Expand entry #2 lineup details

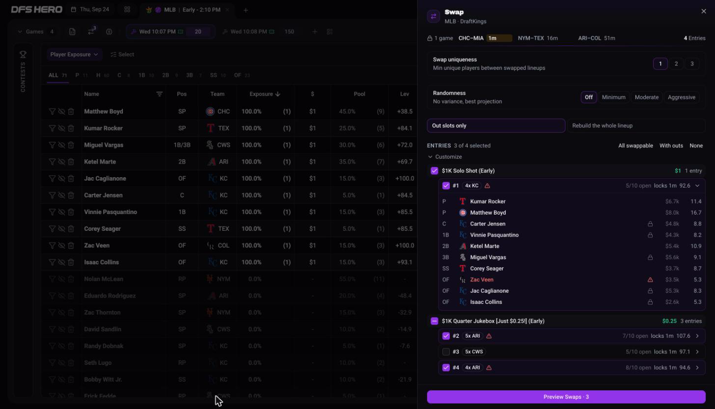pos(697,336)
